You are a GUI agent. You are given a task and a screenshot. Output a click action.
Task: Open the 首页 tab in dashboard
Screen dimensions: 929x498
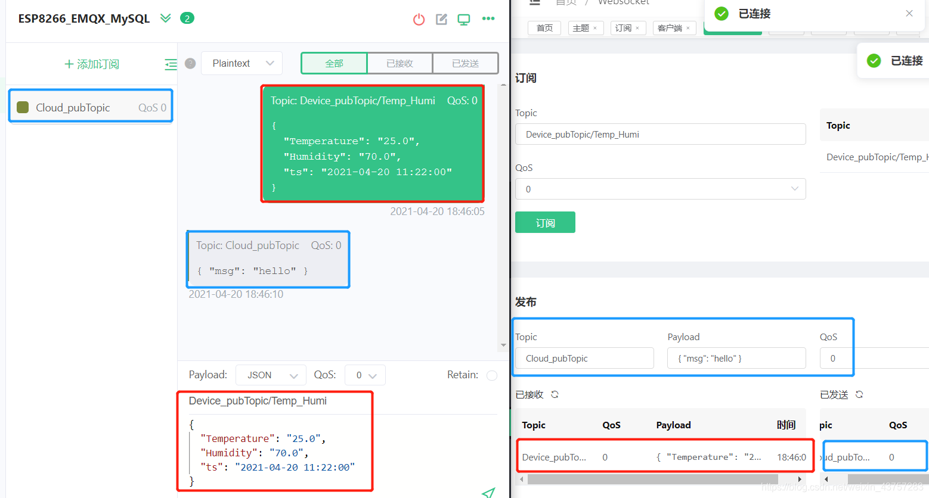(544, 28)
